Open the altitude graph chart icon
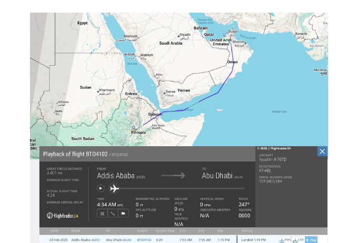The width and height of the screenshot is (354, 243). click(x=123, y=213)
